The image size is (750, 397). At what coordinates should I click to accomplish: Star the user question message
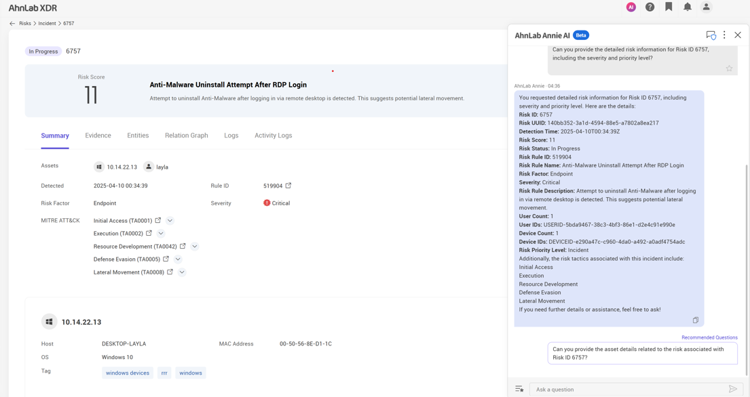point(729,68)
